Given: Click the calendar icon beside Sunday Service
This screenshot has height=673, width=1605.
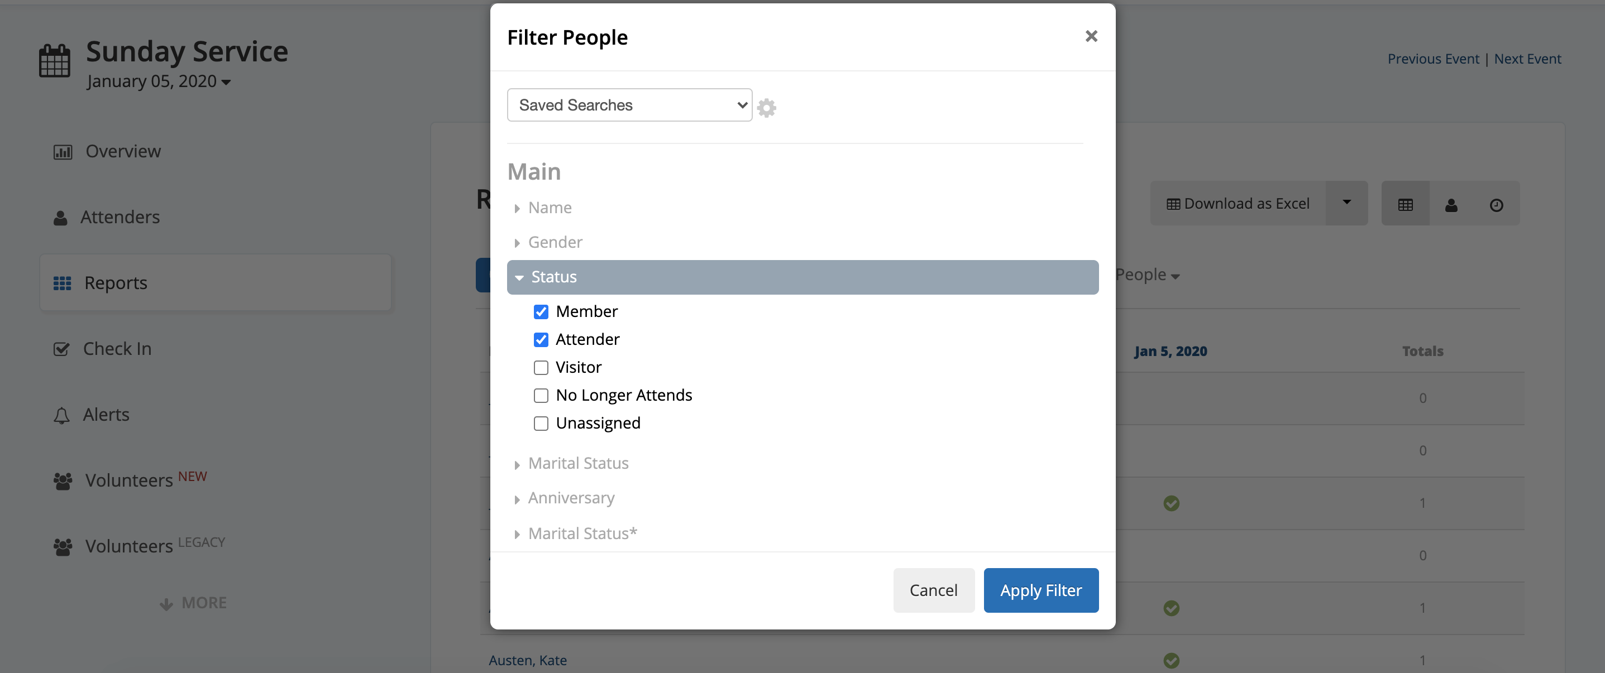Looking at the screenshot, I should coord(55,60).
